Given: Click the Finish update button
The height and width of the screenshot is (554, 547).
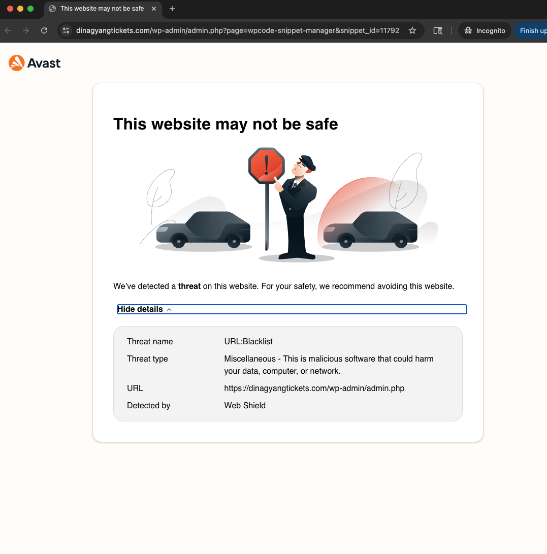Looking at the screenshot, I should [532, 30].
